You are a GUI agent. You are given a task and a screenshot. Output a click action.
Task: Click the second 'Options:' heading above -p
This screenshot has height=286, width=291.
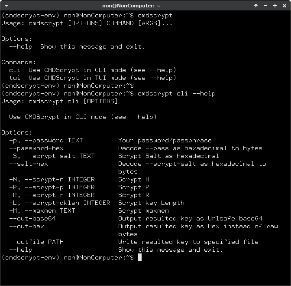[x=17, y=133]
